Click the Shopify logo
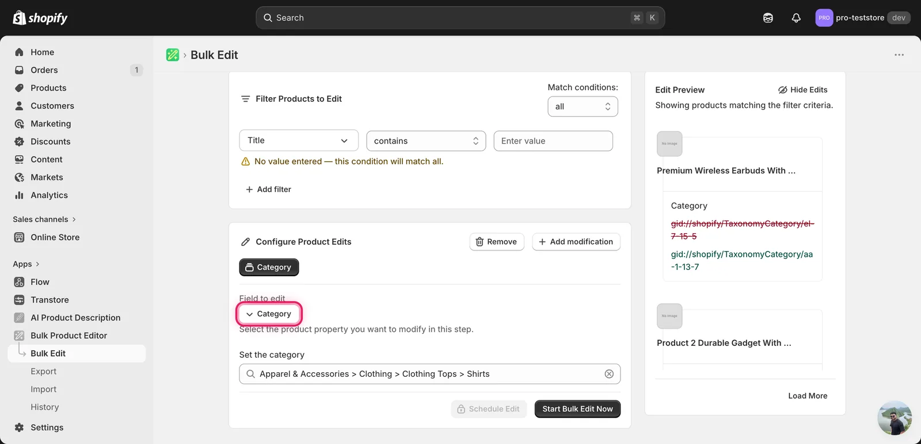 tap(40, 18)
